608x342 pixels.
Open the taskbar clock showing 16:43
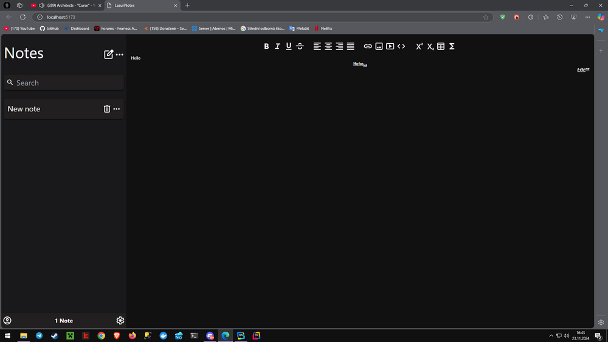coord(581,336)
